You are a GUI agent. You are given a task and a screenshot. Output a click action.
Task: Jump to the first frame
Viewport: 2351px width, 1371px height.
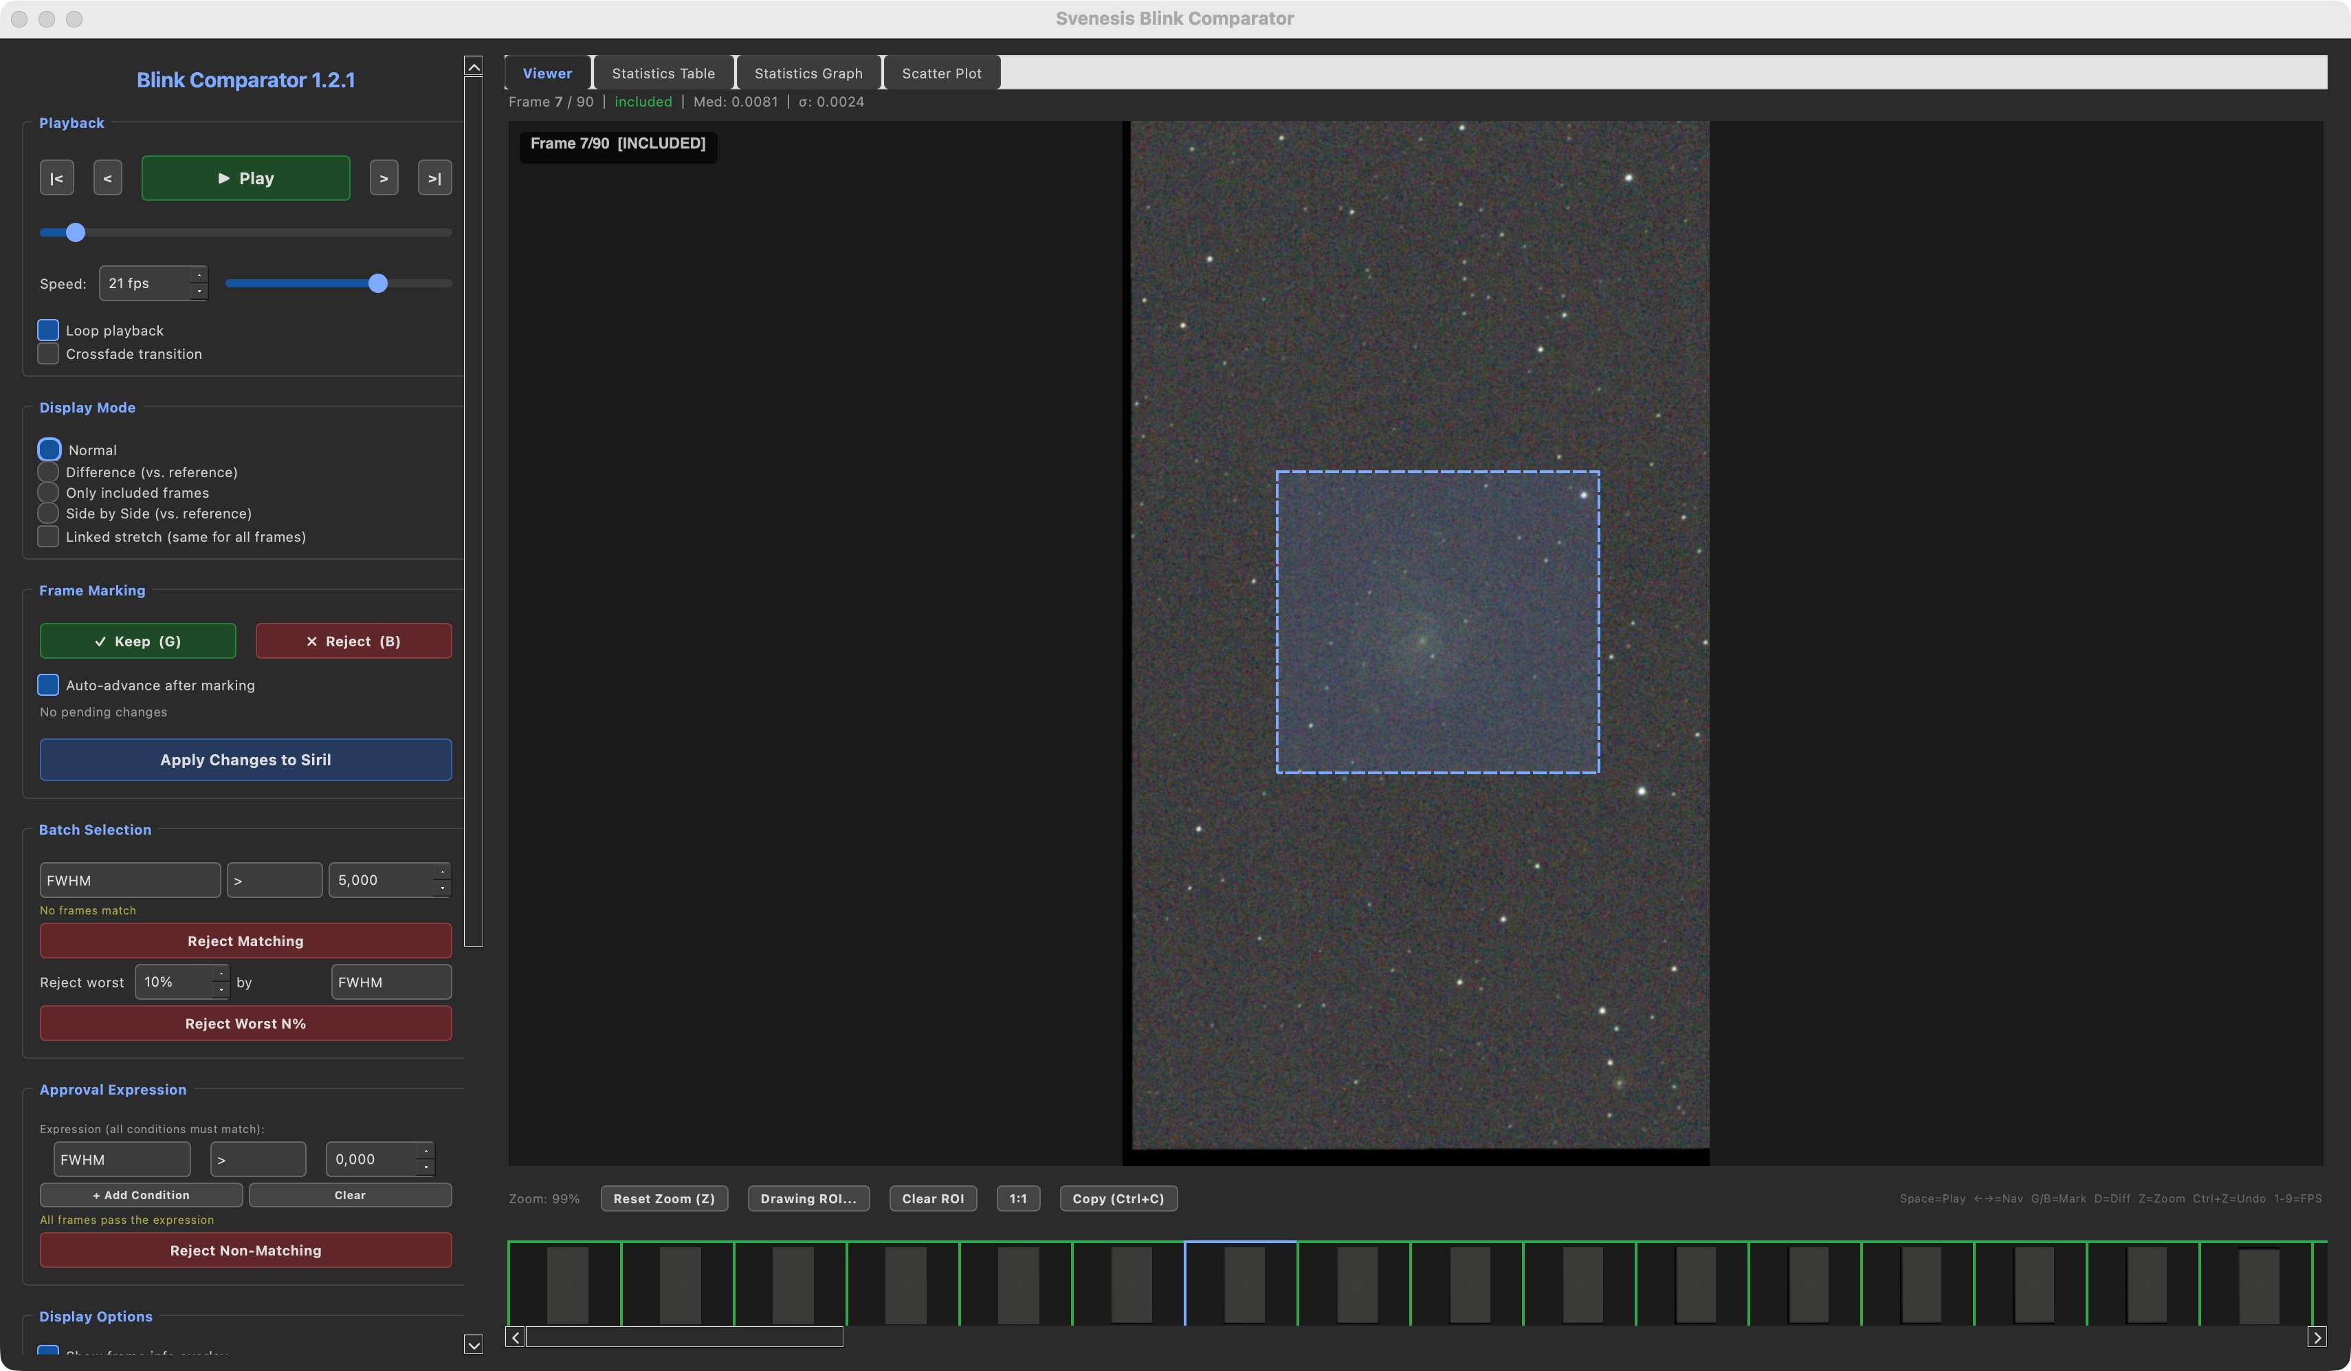point(57,177)
